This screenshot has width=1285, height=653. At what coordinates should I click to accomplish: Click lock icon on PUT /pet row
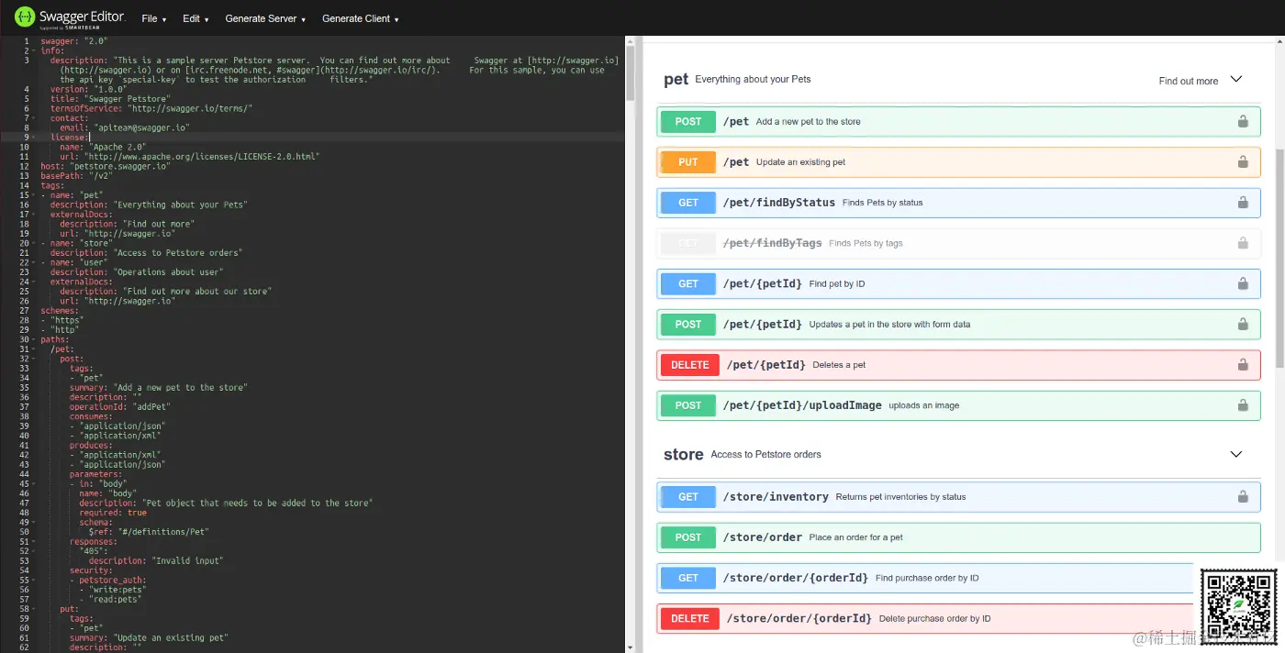point(1243,161)
